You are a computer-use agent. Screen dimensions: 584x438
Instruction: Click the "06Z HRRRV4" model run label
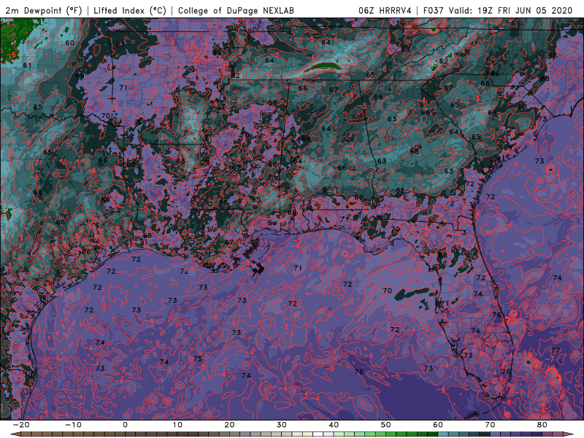385,10
